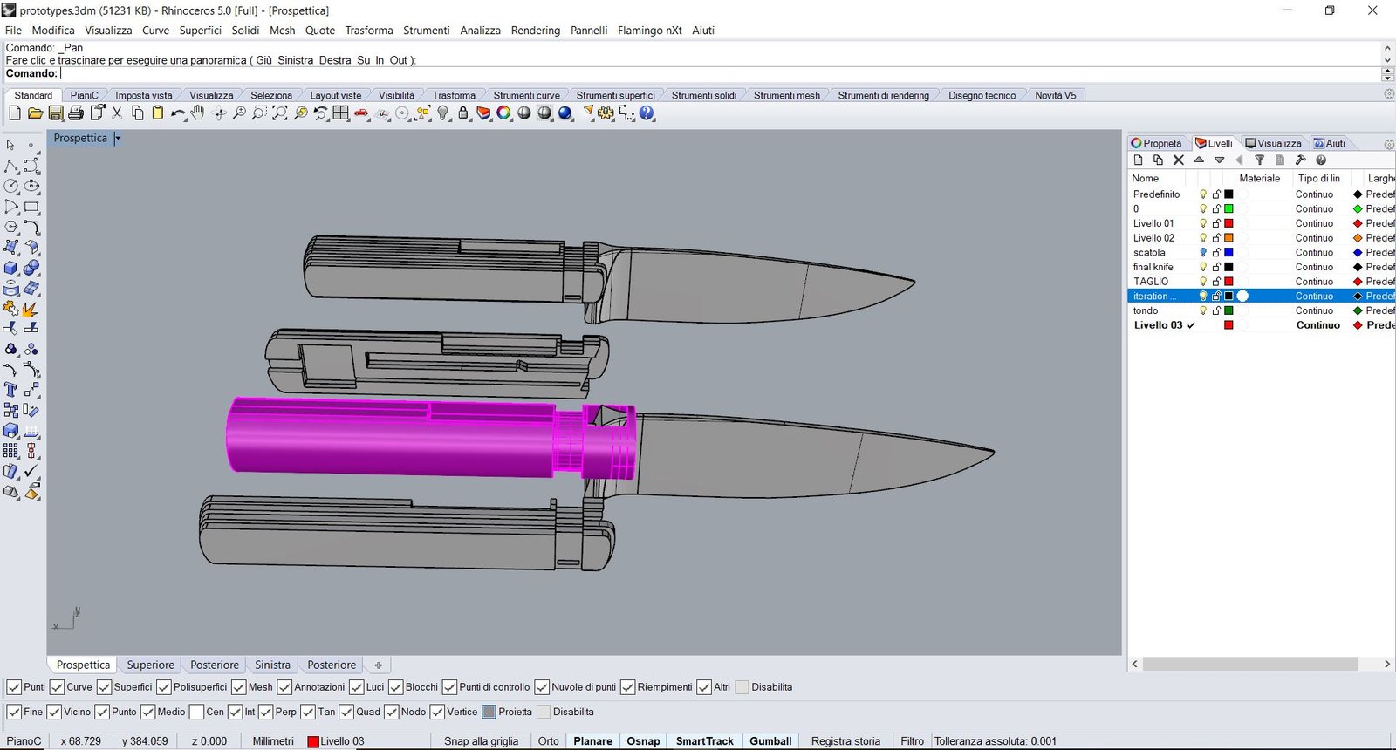Toggle the Fine osnap checkbox
Viewport: 1396px width, 750px height.
pyautogui.click(x=14, y=712)
